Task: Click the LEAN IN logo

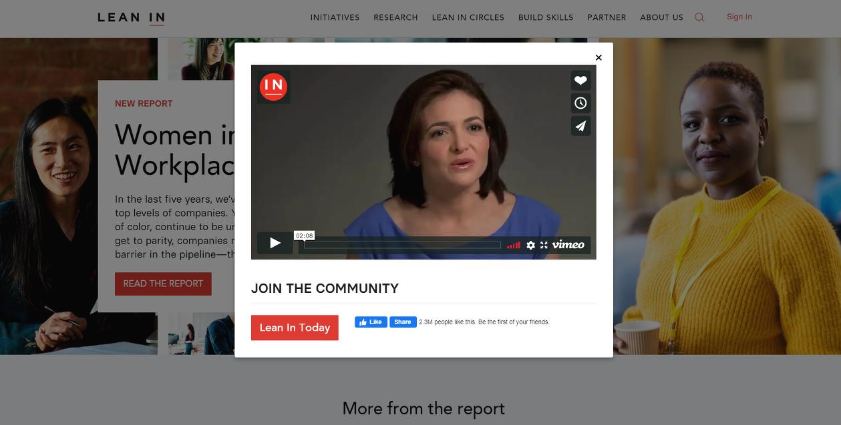Action: click(x=131, y=17)
